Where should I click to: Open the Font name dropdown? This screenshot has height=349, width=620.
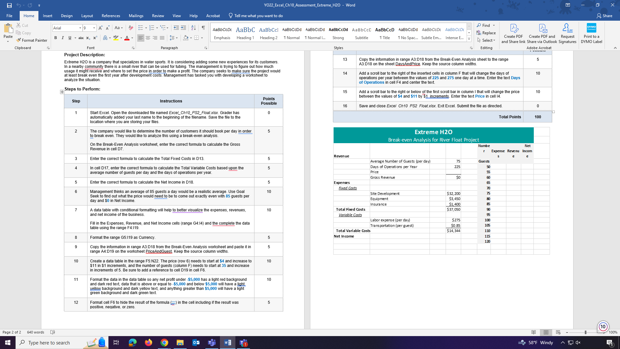[x=81, y=28]
